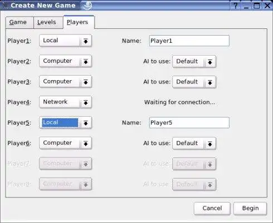Screen dimensions: 273x223
Task: Click the 'AI to use:' label for Player3
Action: pyautogui.click(x=157, y=82)
